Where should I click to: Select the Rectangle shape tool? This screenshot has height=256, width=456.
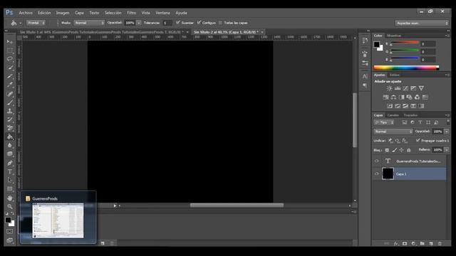pos(9,189)
